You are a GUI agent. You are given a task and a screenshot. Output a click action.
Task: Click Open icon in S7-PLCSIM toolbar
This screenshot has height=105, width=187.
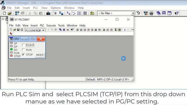15,30
